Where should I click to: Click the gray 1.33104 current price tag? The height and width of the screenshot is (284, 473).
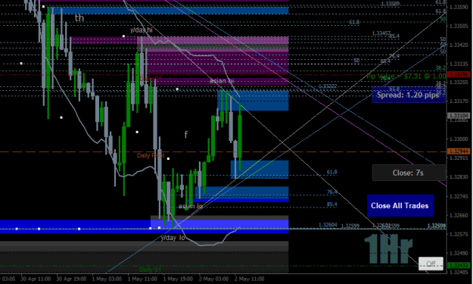pos(459,116)
